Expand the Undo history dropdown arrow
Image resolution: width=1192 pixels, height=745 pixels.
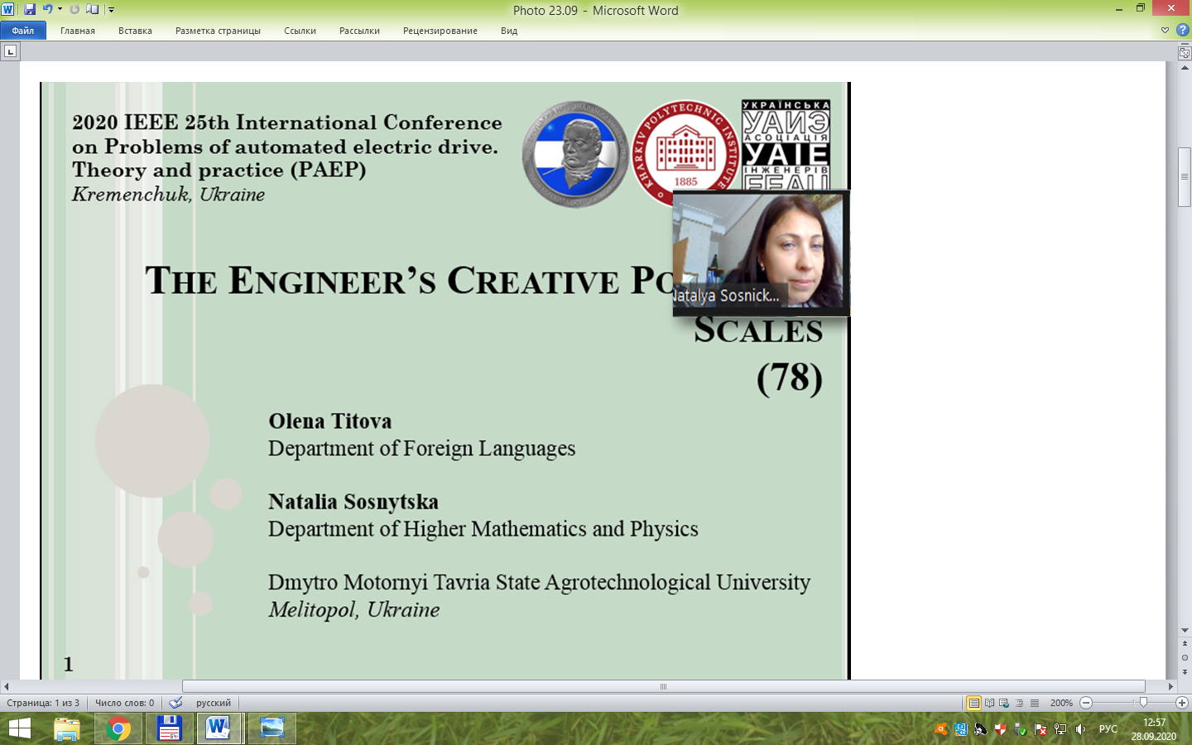[x=60, y=10]
